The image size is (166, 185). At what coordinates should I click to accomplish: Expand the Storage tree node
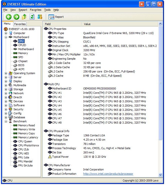[x=6, y=89]
